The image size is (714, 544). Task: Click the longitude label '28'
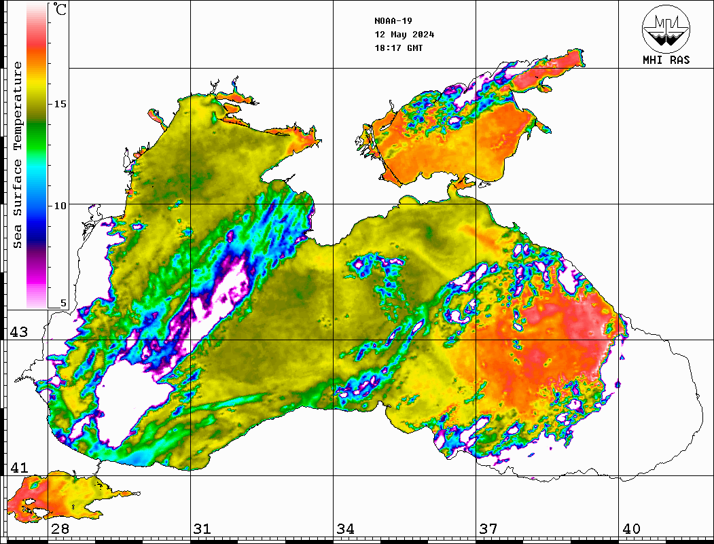click(60, 529)
